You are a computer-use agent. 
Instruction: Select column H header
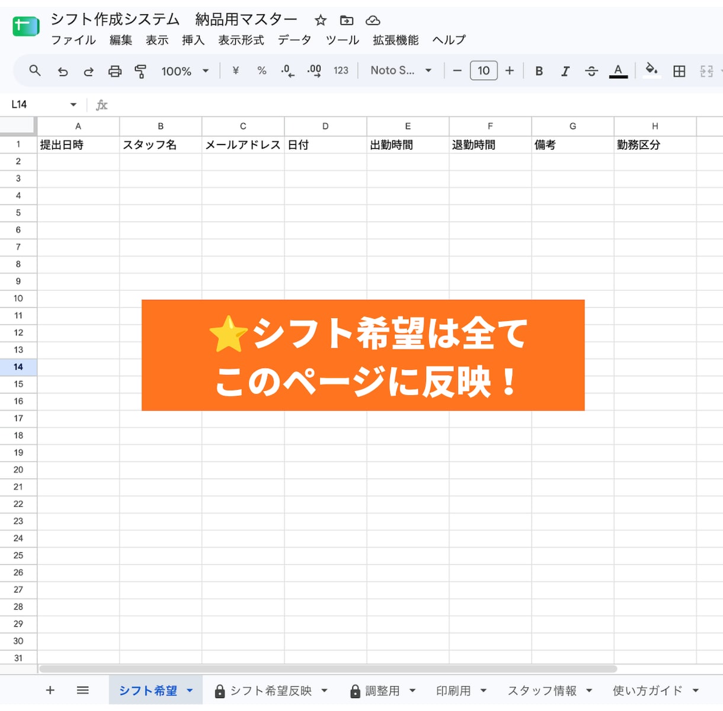[x=655, y=126]
